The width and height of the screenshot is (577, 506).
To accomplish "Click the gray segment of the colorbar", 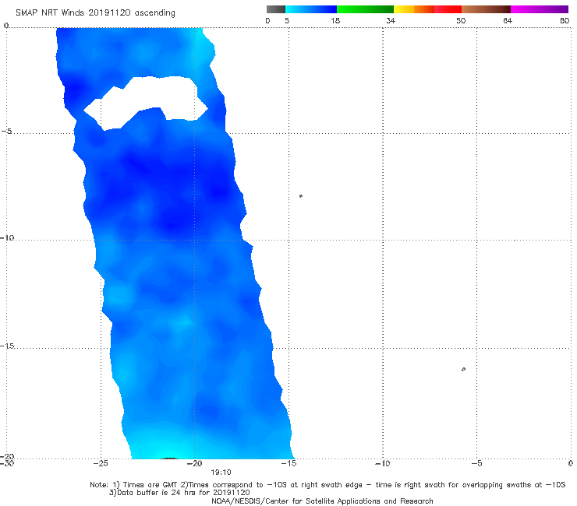I will (275, 9).
